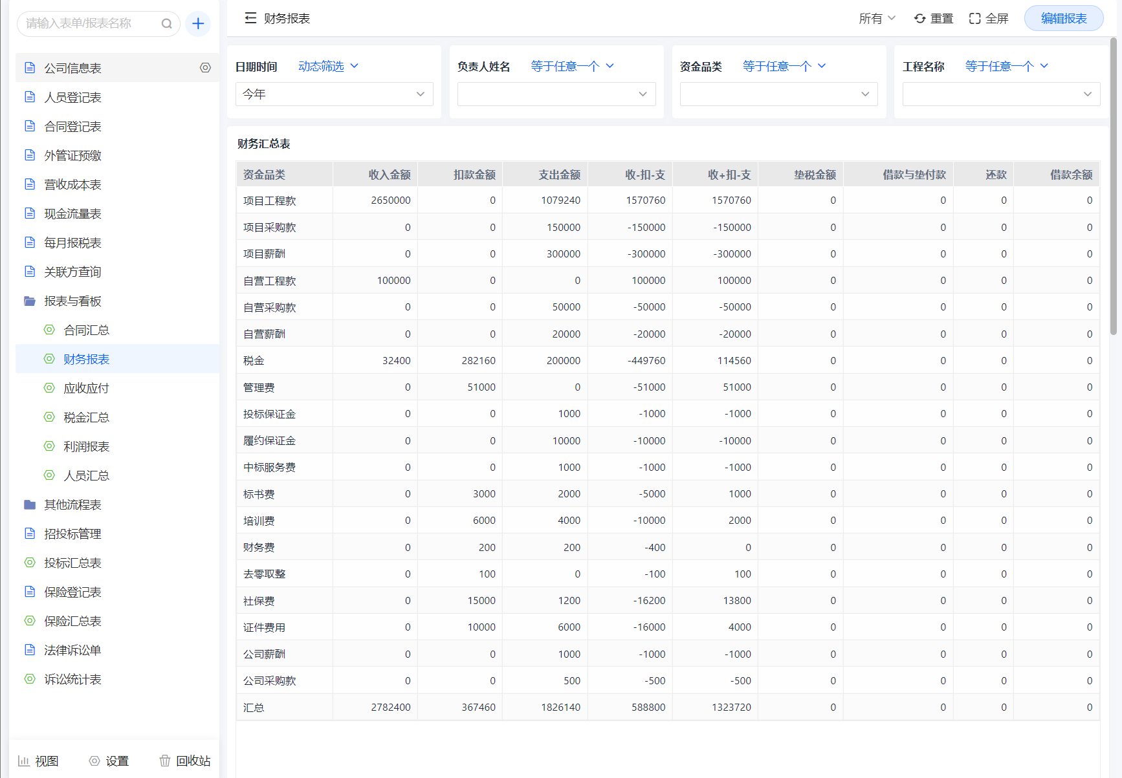1122x778 pixels.
Task: Click the 编辑报表 button
Action: pyautogui.click(x=1063, y=19)
